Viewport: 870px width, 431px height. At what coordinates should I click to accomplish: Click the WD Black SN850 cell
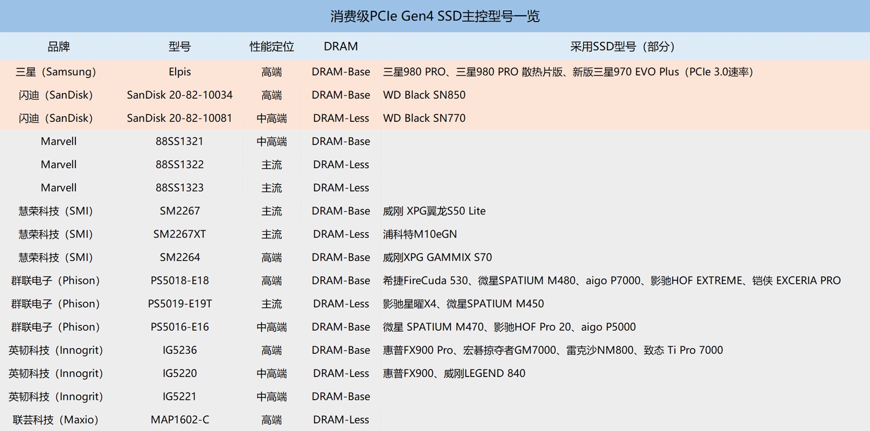click(x=424, y=95)
